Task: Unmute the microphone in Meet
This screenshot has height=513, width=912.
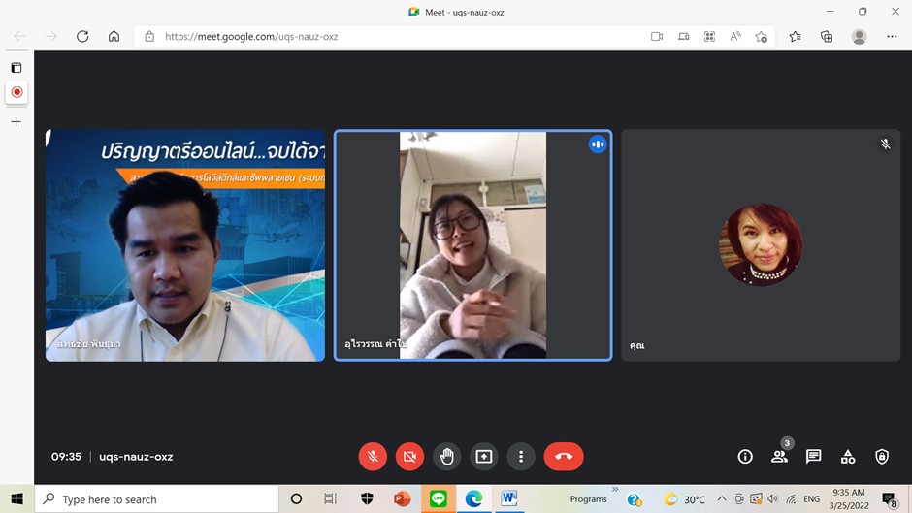Action: pos(373,457)
